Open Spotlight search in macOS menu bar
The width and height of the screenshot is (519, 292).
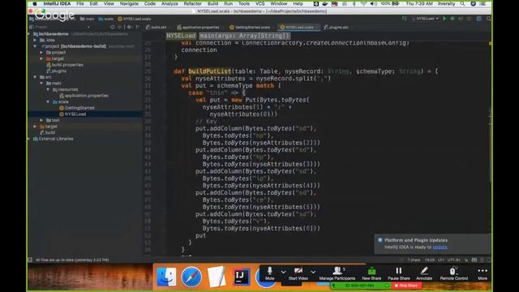coord(462,3)
